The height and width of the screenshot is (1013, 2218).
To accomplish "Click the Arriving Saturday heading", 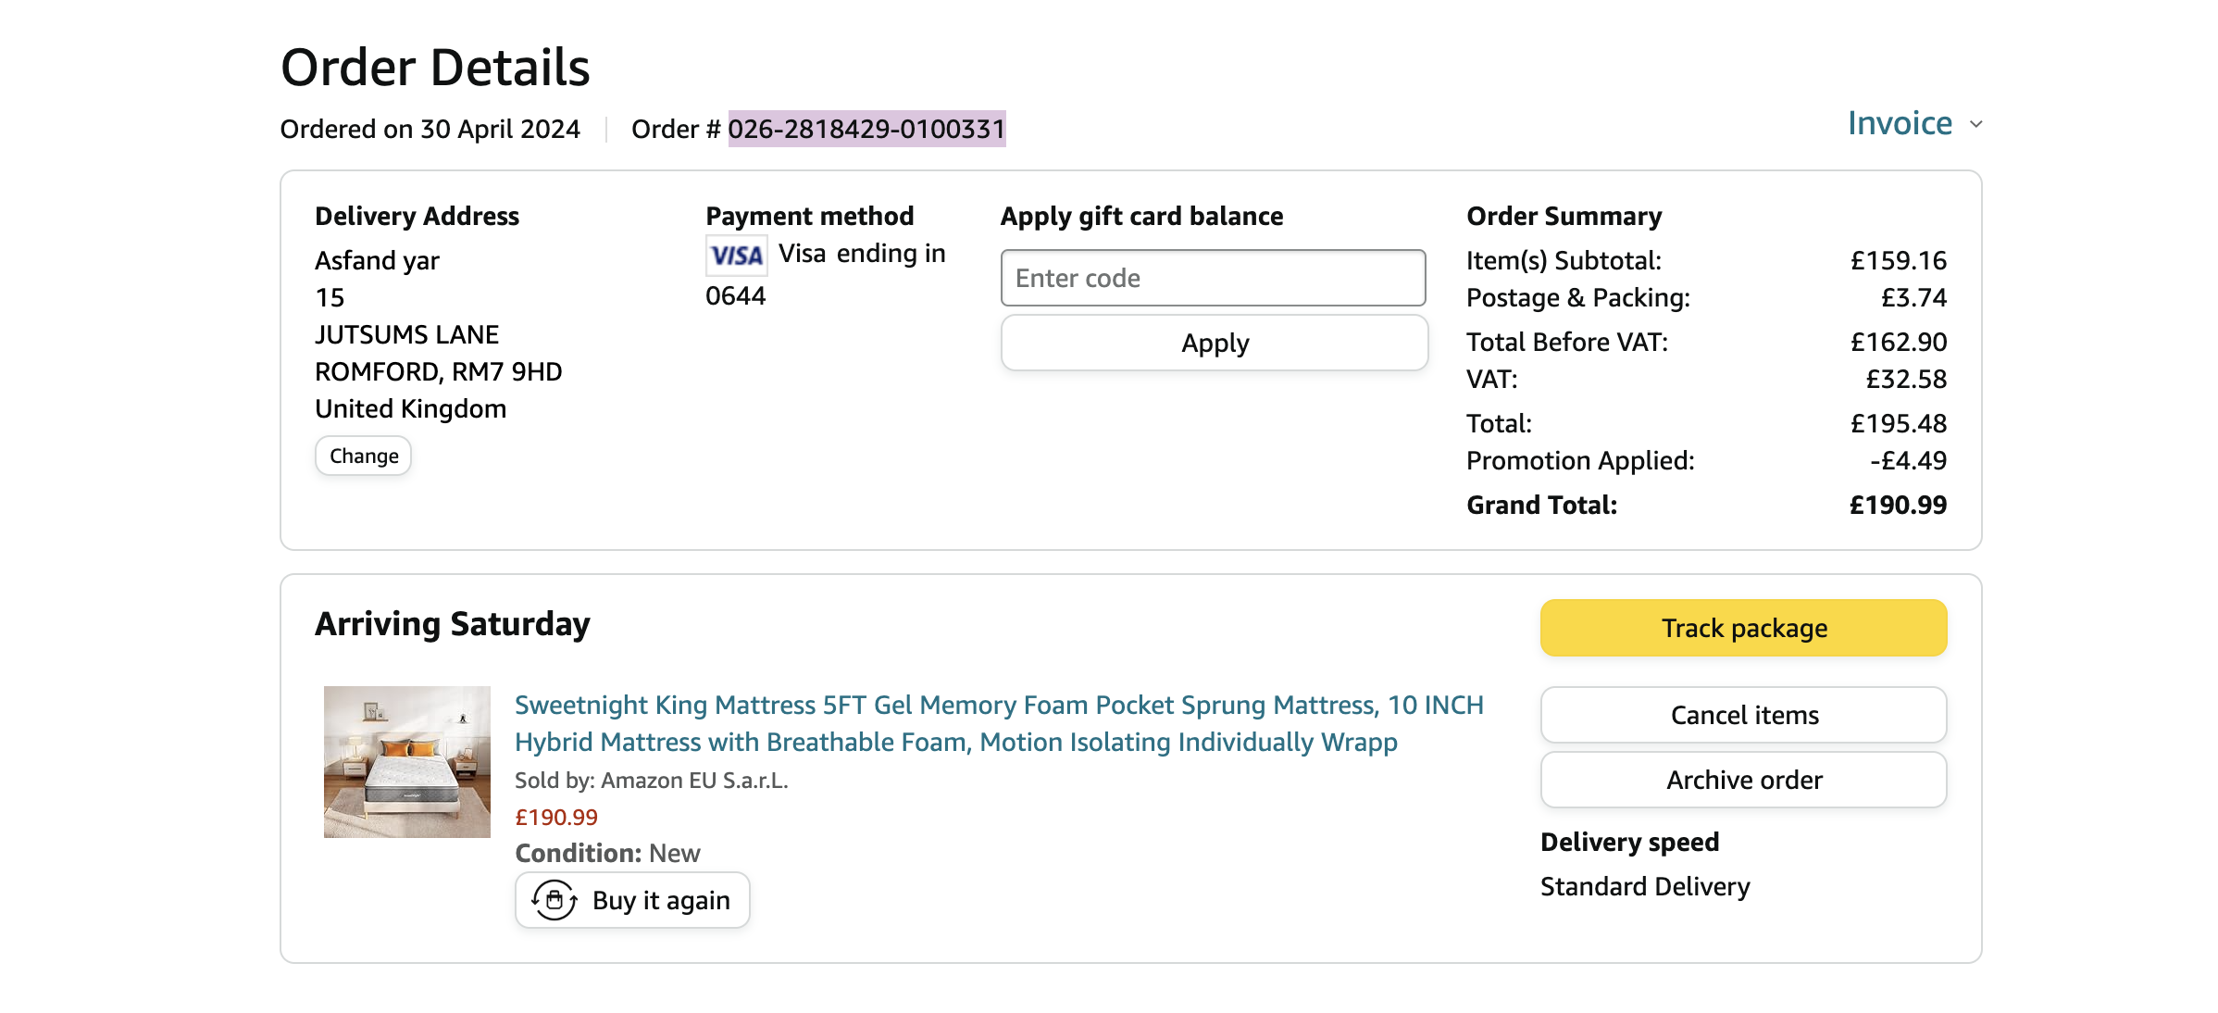I will [x=453, y=624].
